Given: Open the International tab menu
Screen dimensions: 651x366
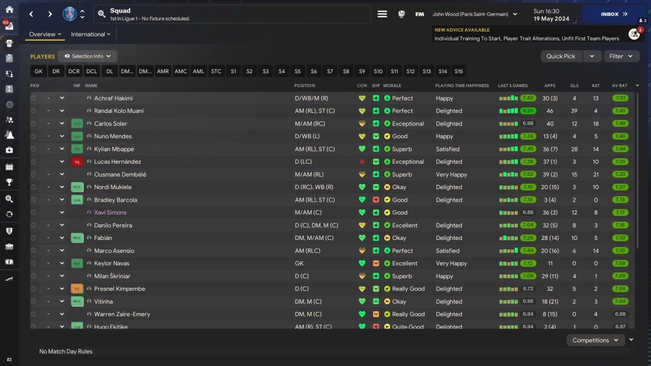Looking at the screenshot, I should 91,35.
